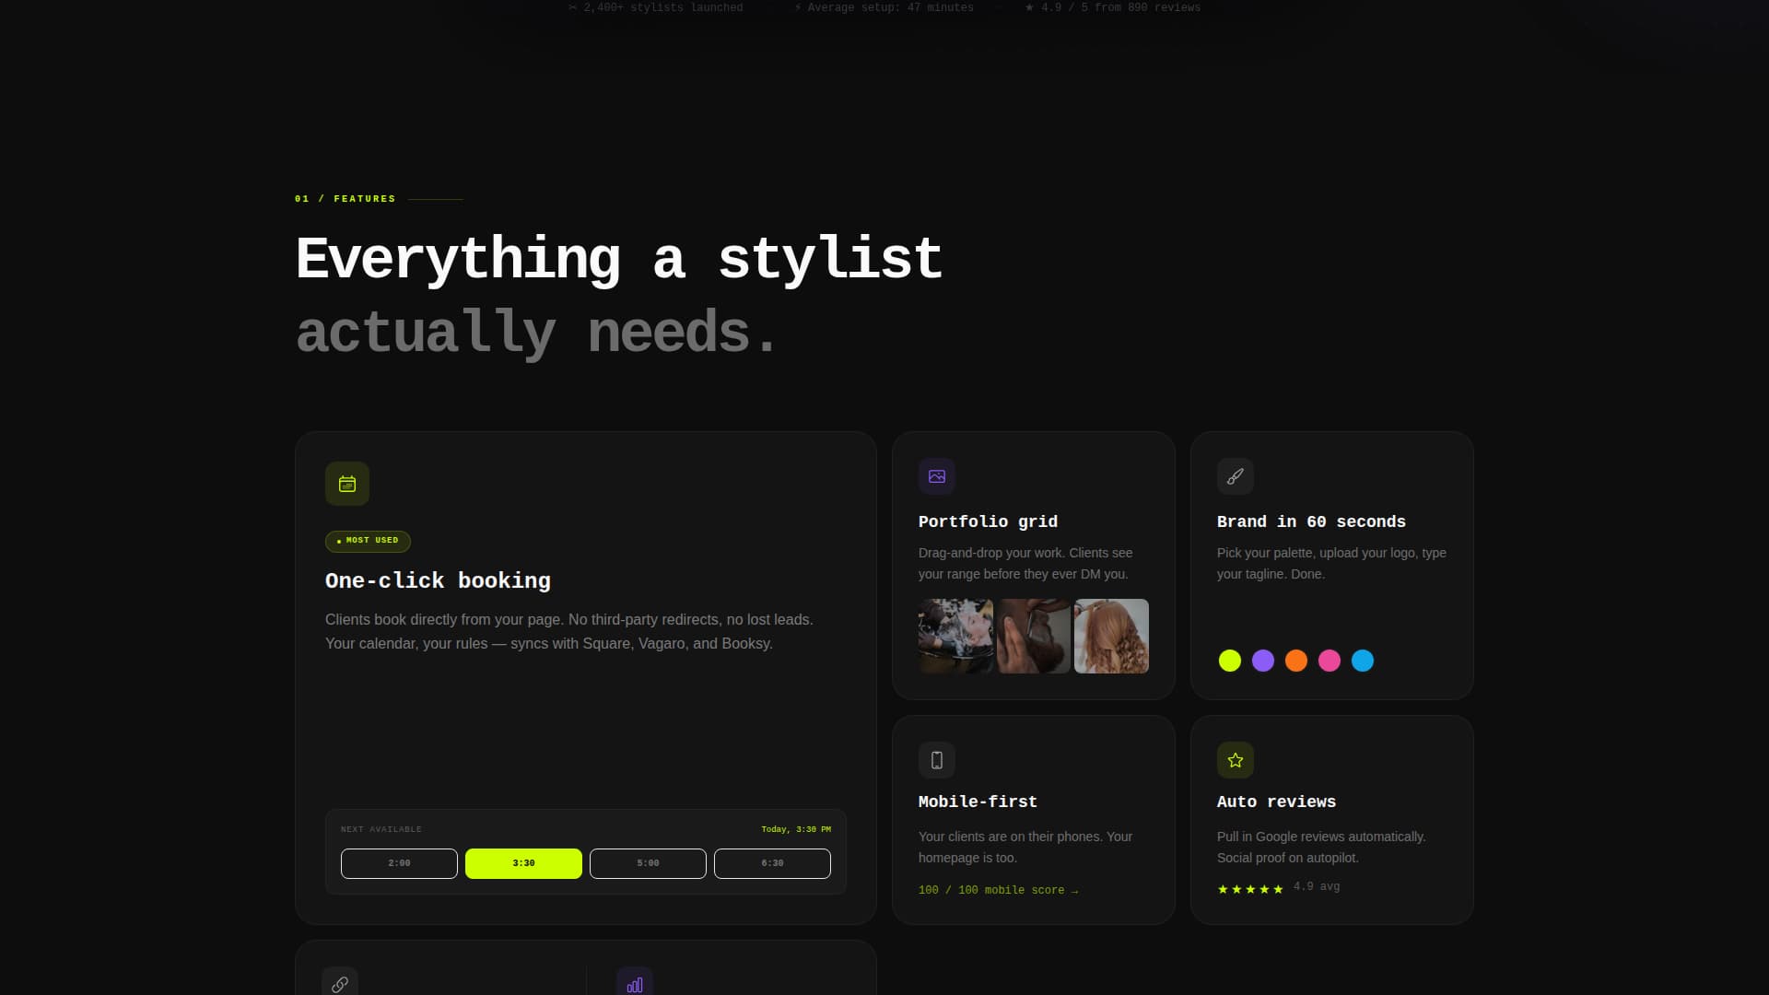Pick the blue palette color
This screenshot has height=995, width=1769.
1363,661
